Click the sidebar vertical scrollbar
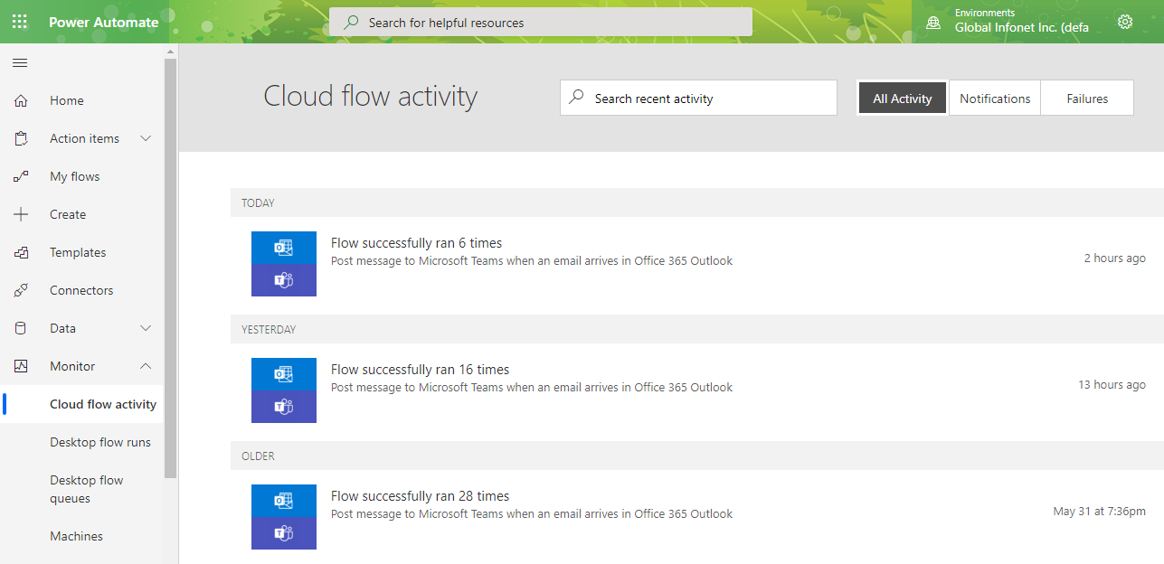The width and height of the screenshot is (1164, 564). (x=171, y=267)
